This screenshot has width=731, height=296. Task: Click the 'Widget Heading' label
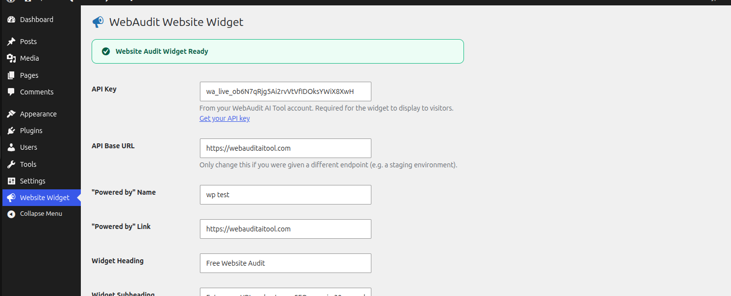tap(118, 261)
